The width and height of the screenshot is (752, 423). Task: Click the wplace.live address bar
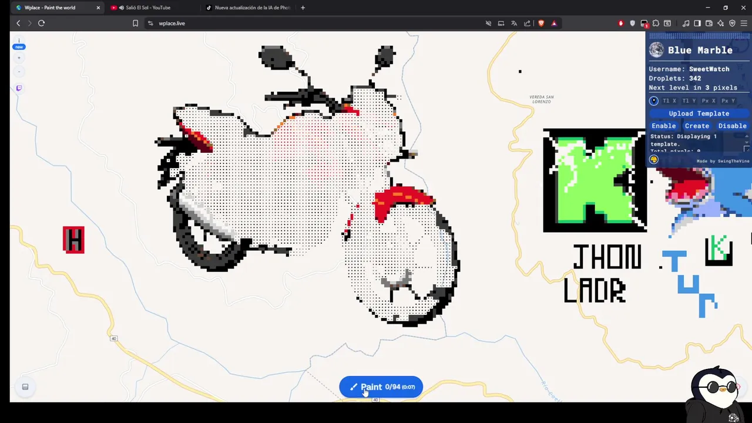311,23
